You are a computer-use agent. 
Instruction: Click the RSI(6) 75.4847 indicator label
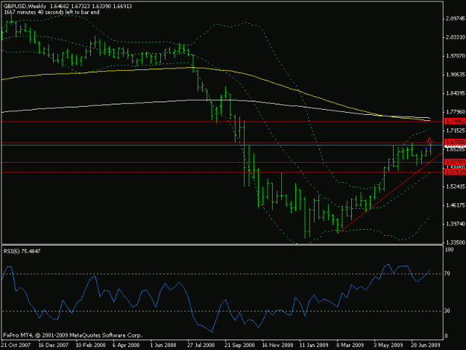click(22, 251)
